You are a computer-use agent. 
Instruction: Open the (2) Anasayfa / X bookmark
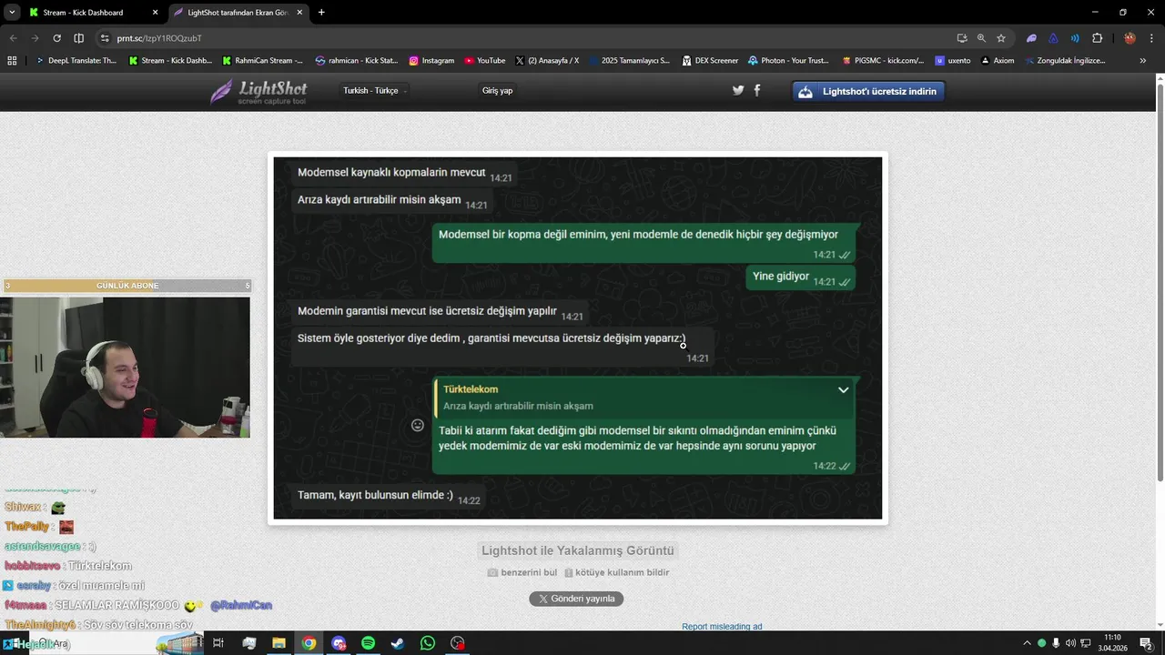[x=547, y=61]
